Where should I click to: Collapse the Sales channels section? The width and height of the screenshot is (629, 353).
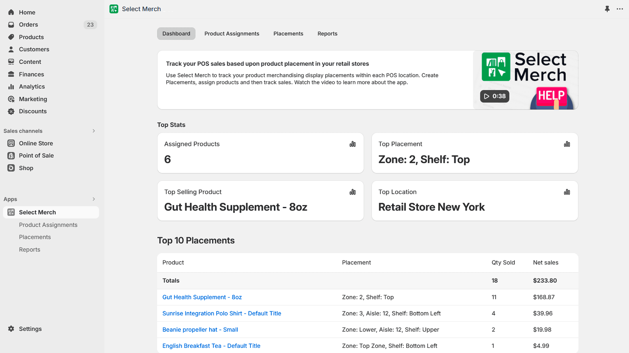[94, 131]
